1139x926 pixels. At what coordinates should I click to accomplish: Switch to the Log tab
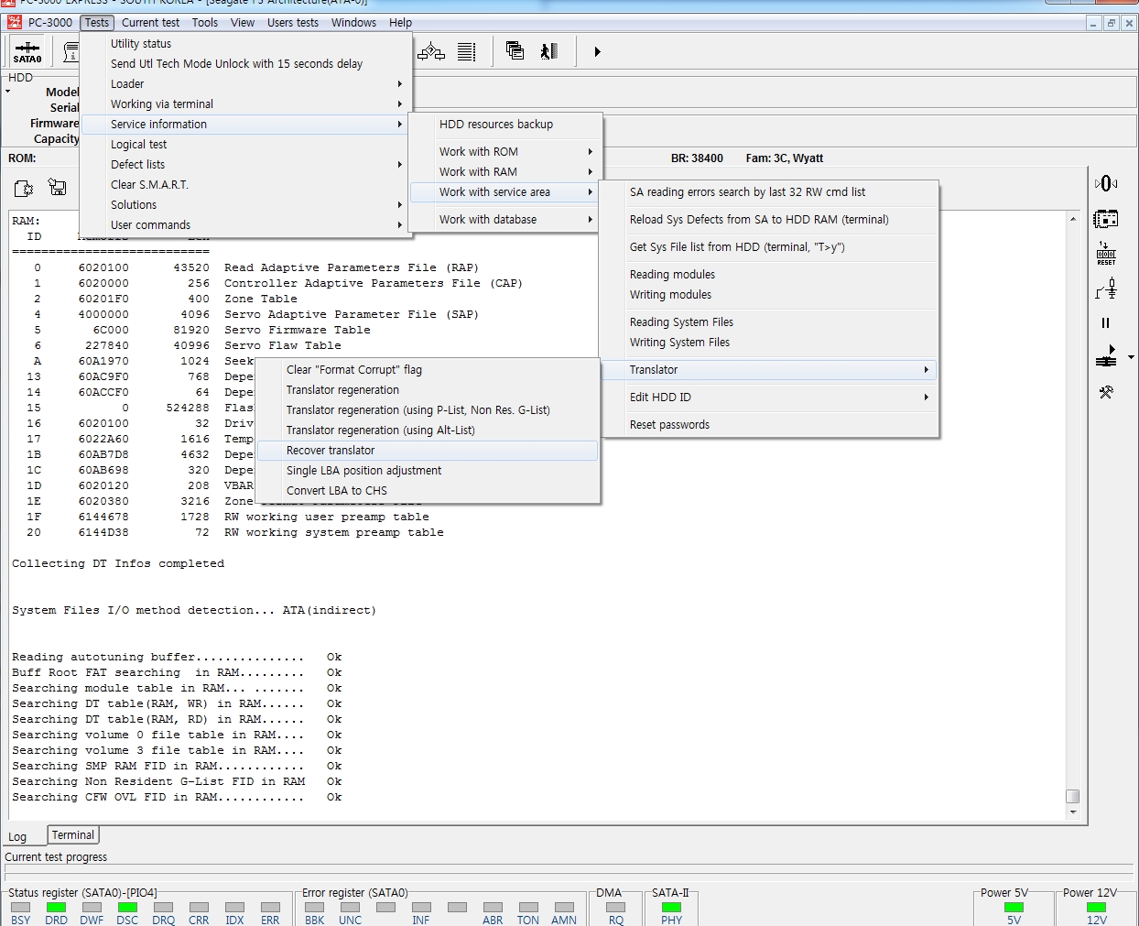[17, 836]
